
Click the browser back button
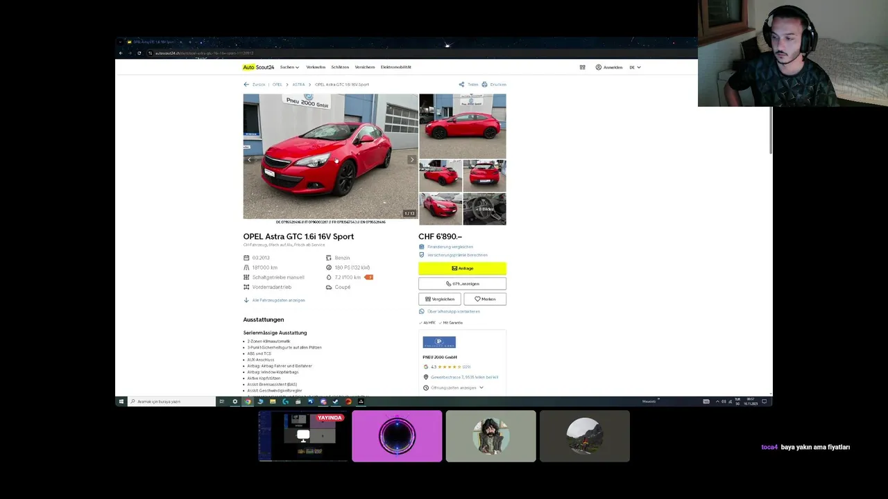(121, 53)
